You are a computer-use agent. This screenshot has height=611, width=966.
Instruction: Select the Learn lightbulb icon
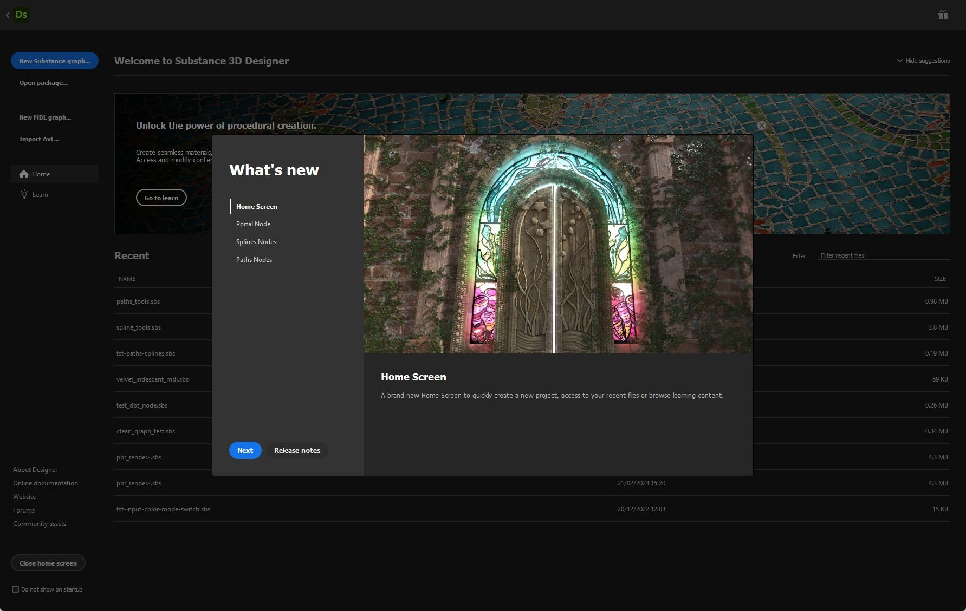pos(24,194)
